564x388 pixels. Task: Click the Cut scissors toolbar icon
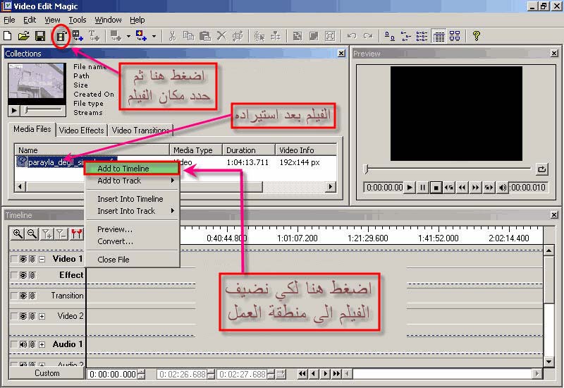point(172,36)
